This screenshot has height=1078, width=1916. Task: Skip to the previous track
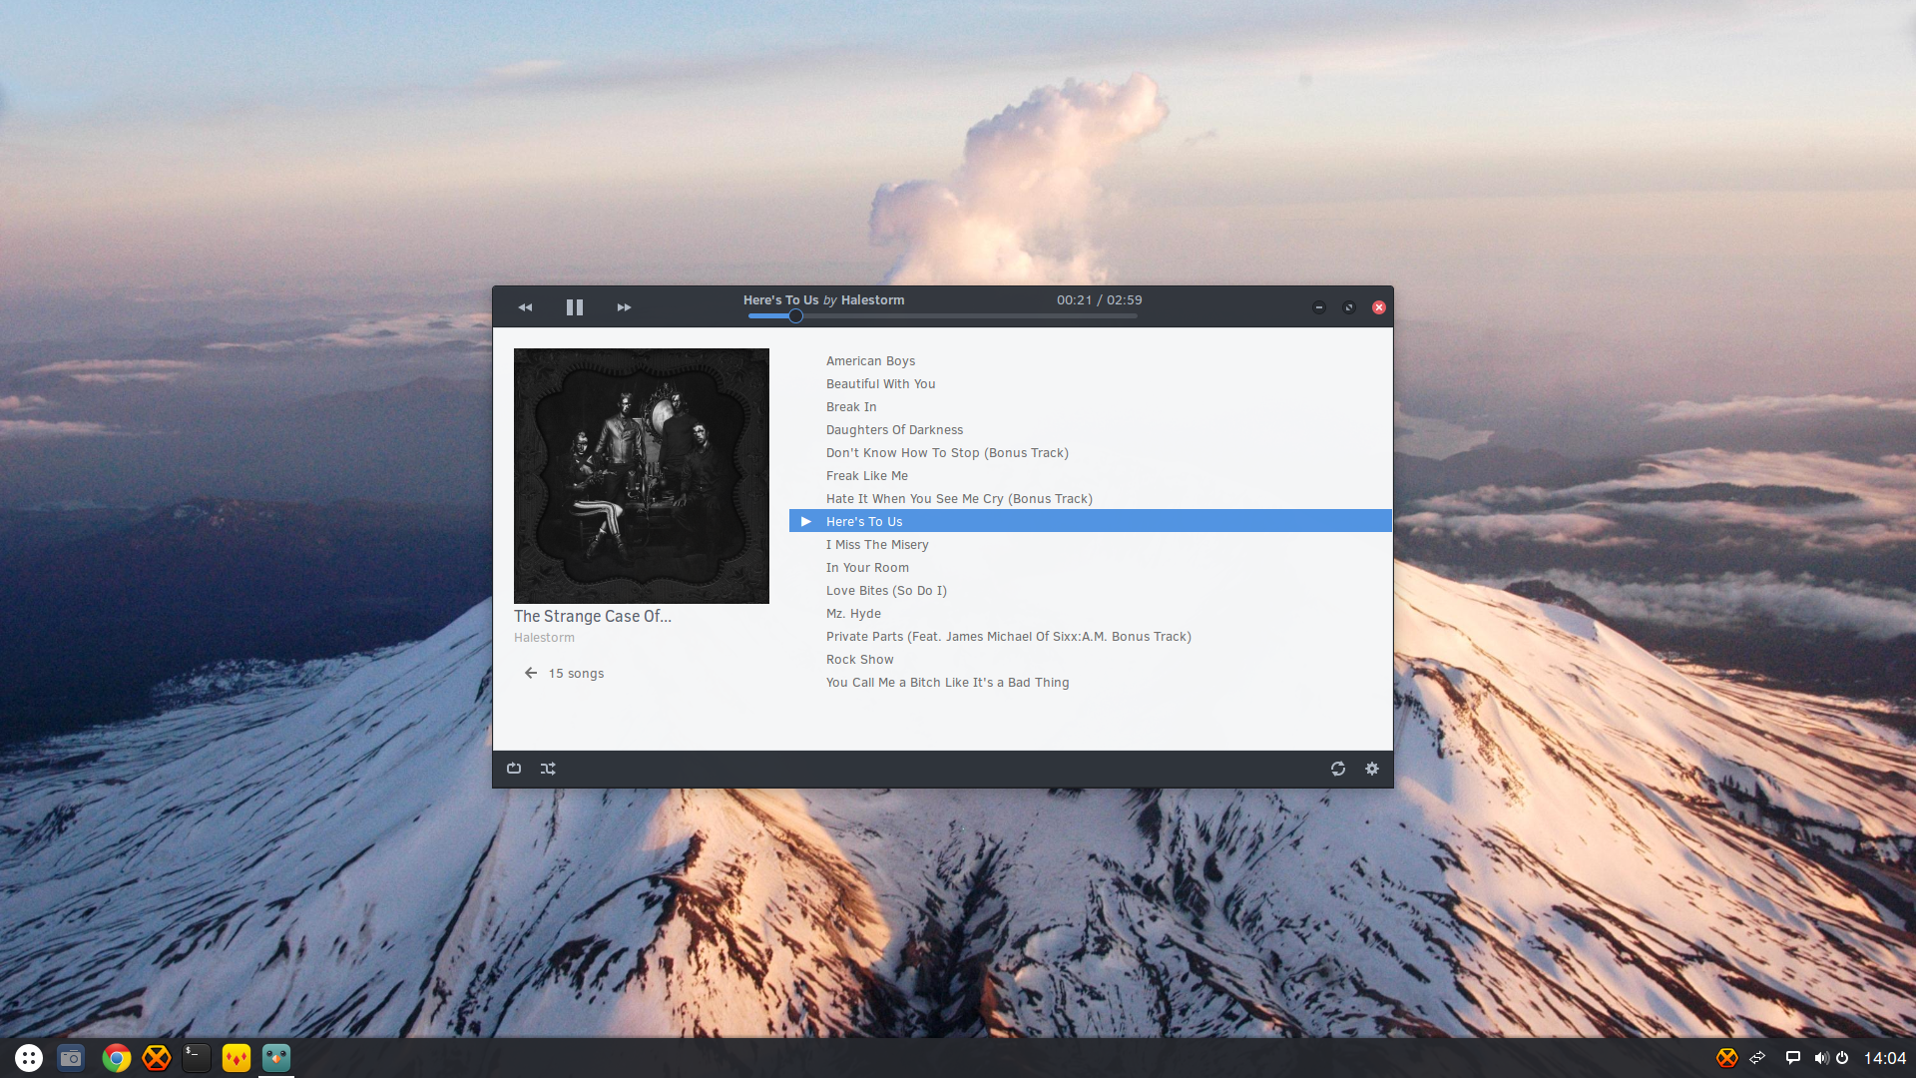click(525, 307)
